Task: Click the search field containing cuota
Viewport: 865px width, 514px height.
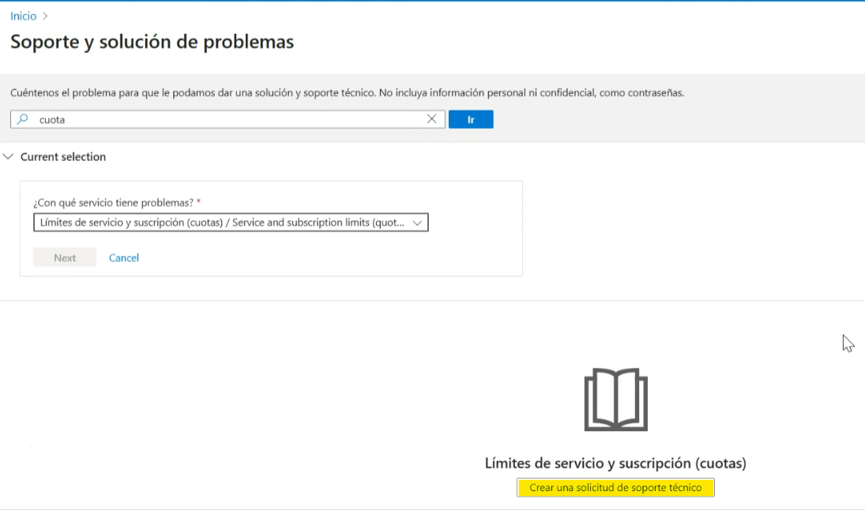Action: pos(228,119)
